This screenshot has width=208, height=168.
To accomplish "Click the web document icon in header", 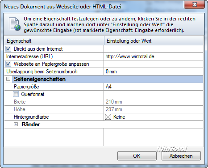I will [x=14, y=24].
